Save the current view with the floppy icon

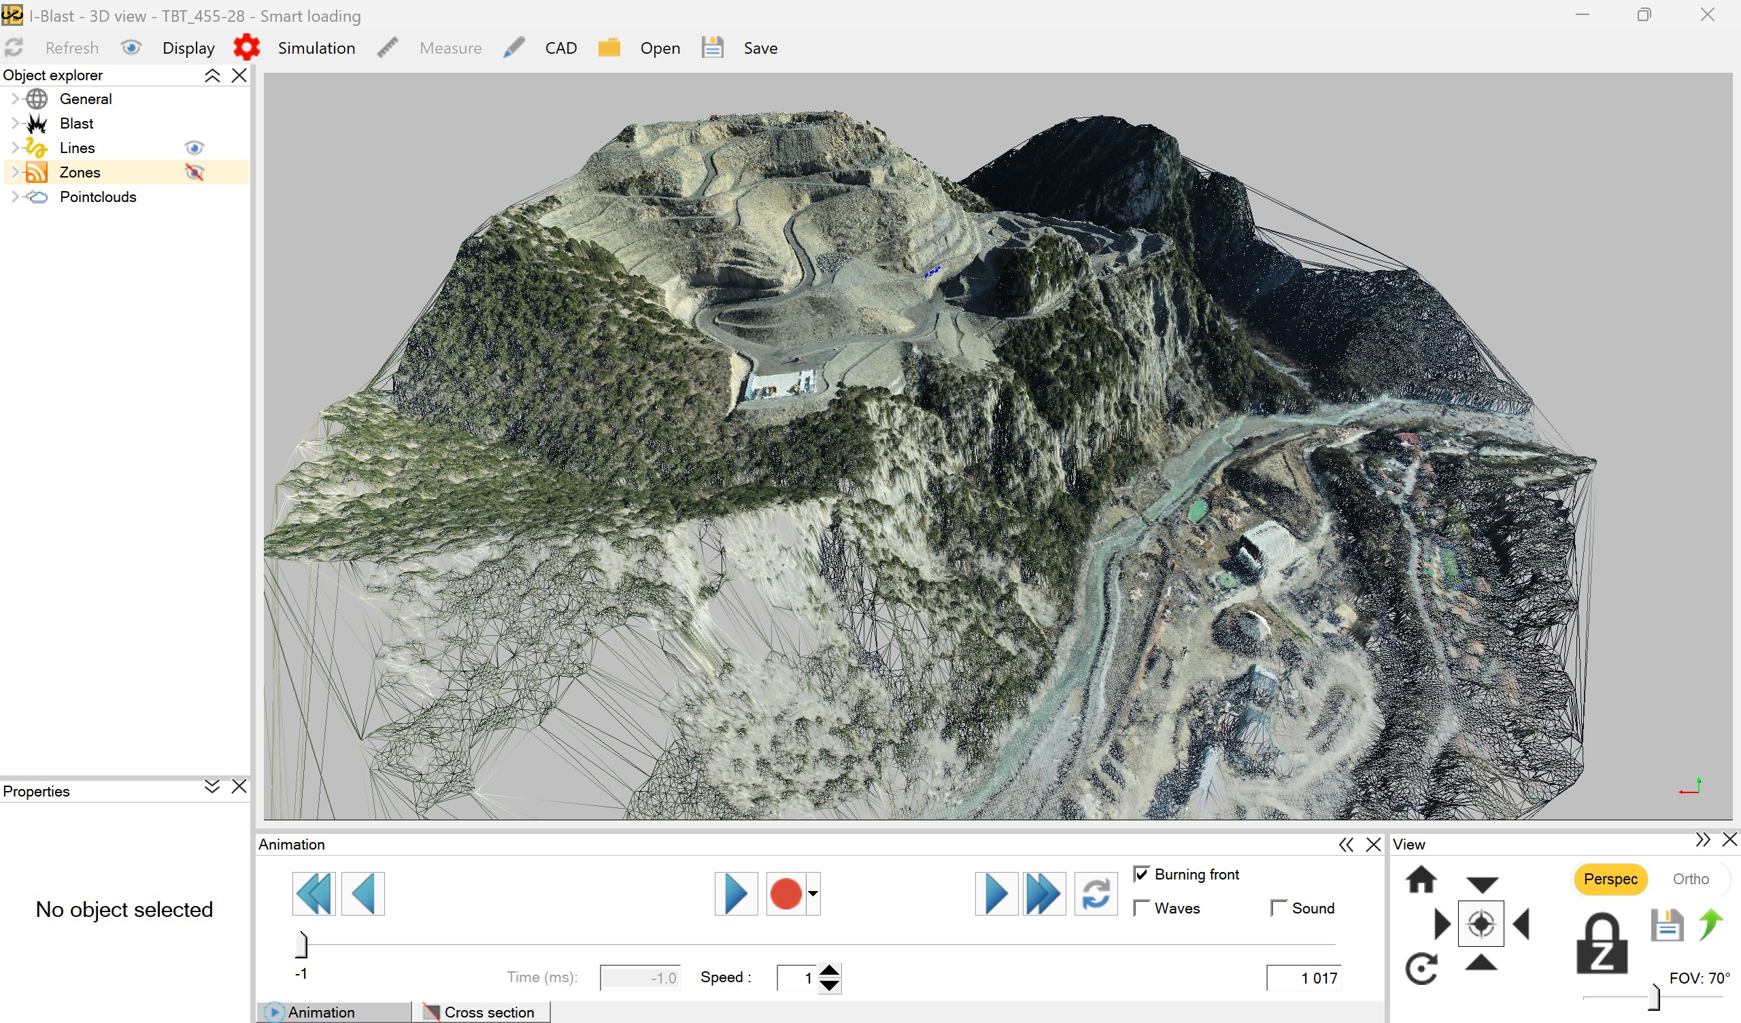point(1668,926)
